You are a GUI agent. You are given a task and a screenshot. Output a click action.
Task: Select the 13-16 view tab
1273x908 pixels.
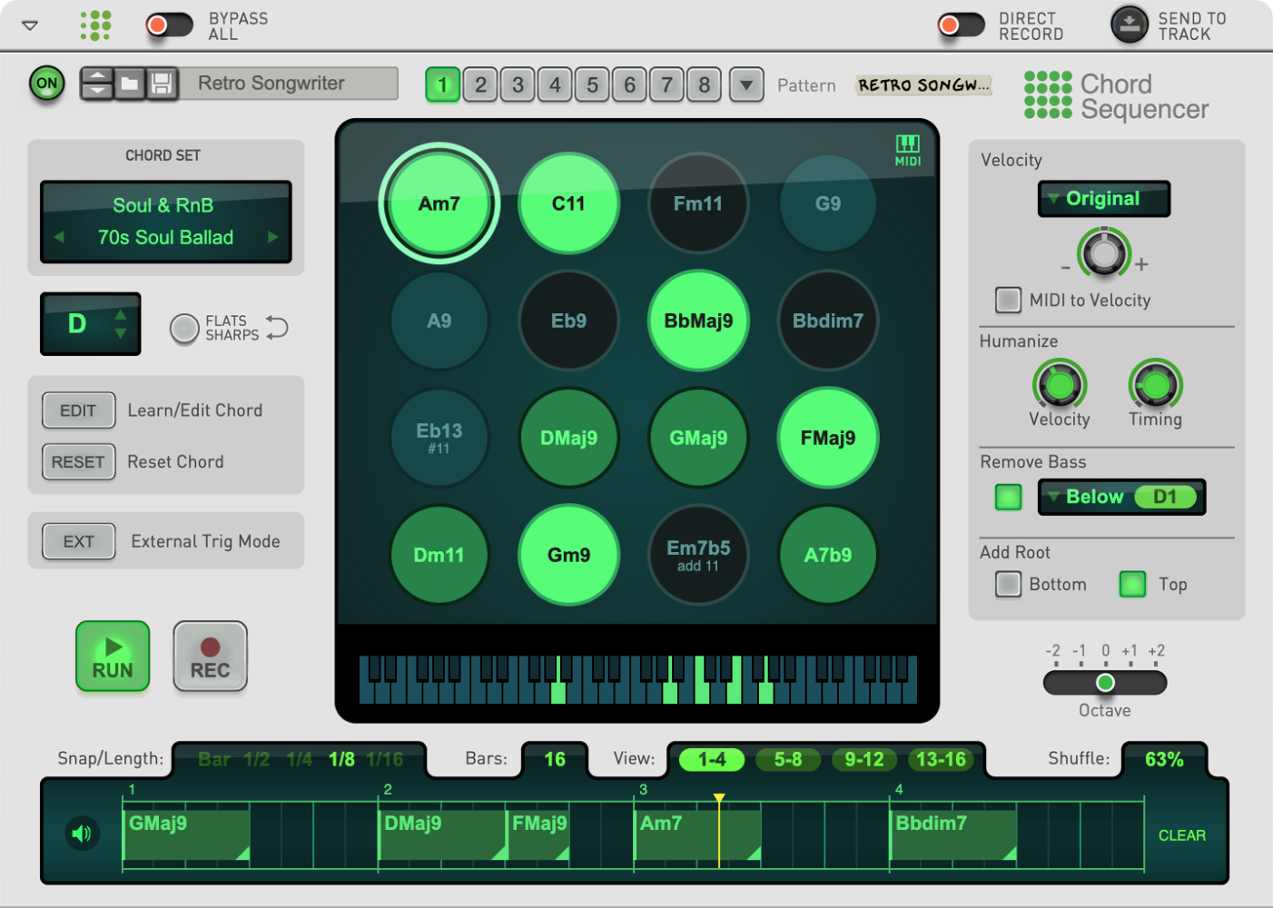(942, 759)
